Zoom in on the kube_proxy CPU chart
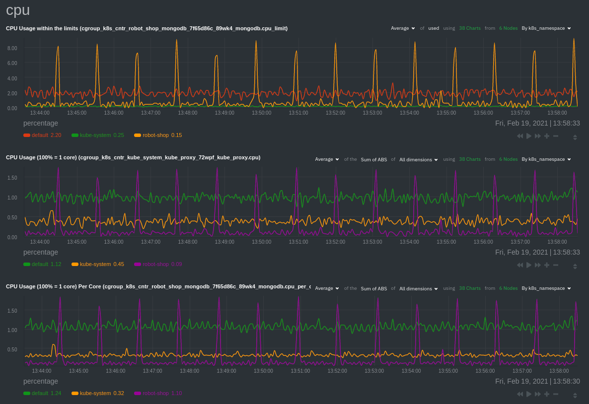589x404 pixels. point(547,265)
